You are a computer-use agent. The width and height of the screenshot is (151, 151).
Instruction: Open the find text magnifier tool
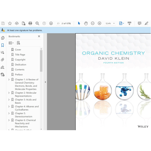coord(37,23)
